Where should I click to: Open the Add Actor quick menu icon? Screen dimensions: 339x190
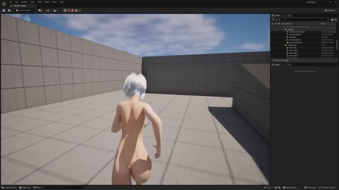tap(40, 10)
